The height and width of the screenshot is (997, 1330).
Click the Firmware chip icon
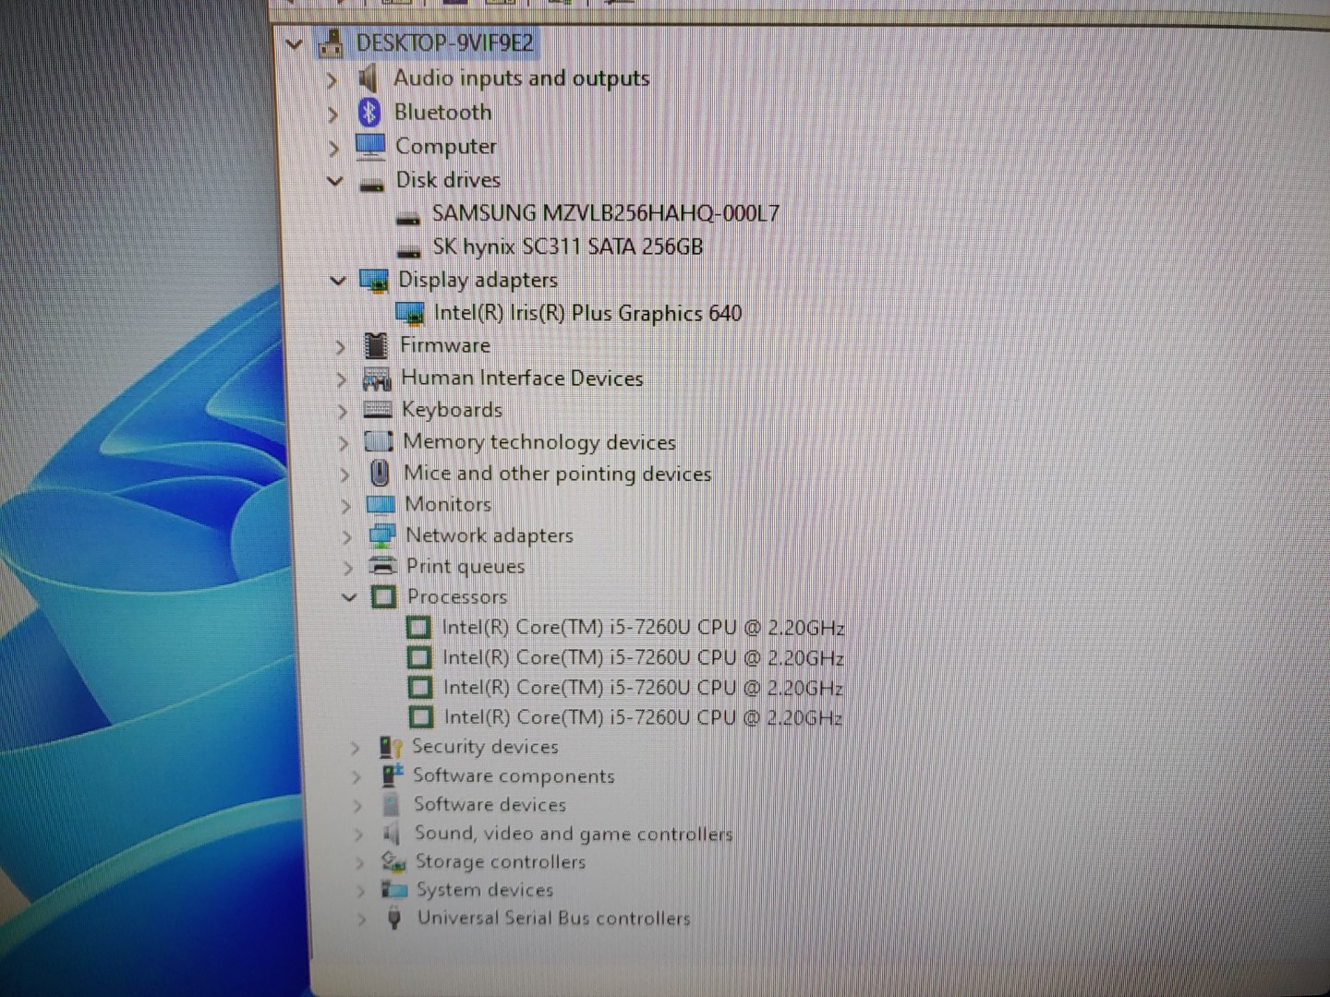[375, 345]
